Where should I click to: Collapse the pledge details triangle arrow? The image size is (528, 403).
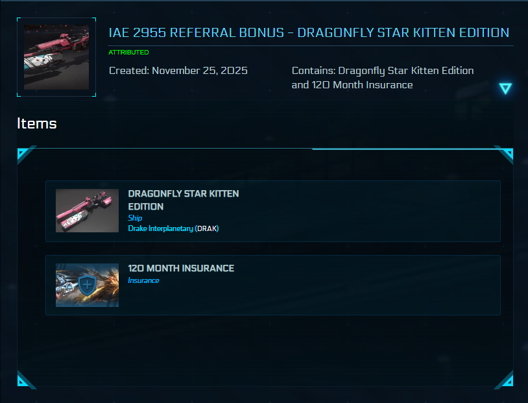(506, 89)
